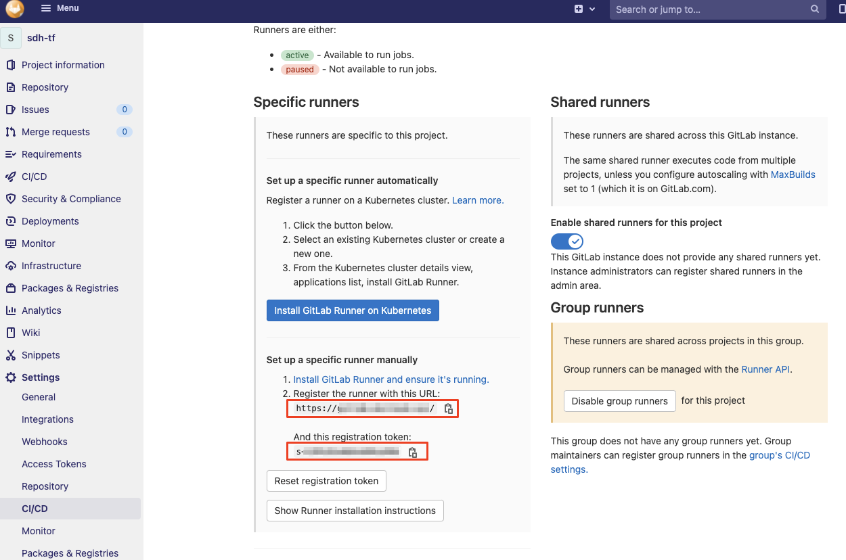Click the Specific runners heading

306,102
